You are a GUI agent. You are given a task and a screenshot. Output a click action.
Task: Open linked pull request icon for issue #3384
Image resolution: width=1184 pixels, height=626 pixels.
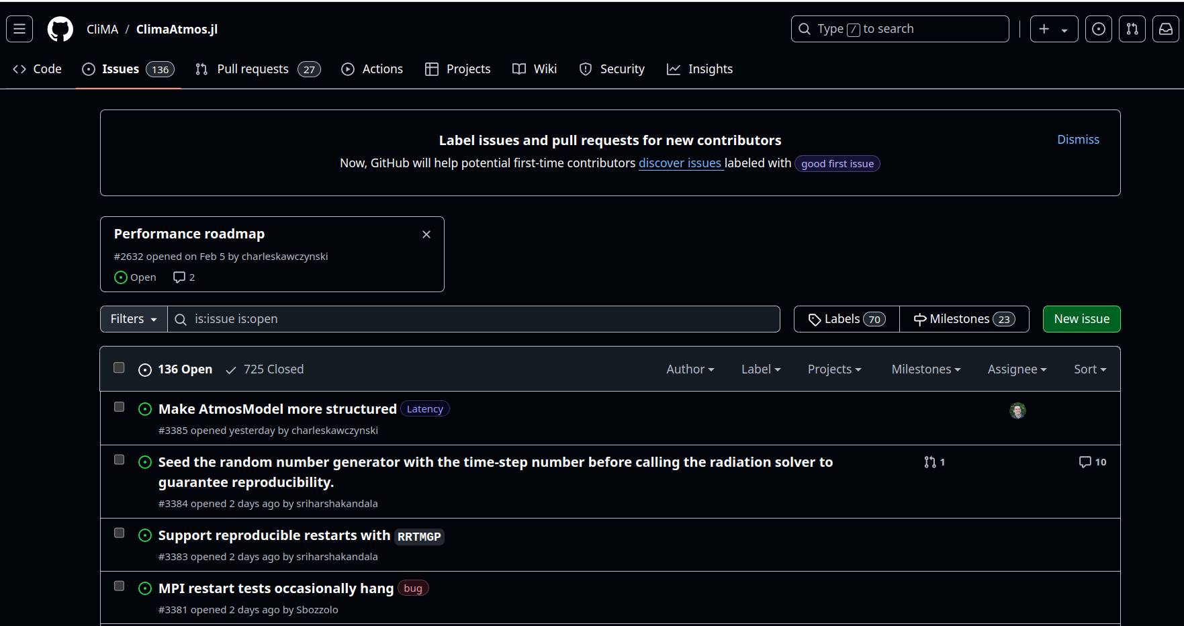click(933, 462)
